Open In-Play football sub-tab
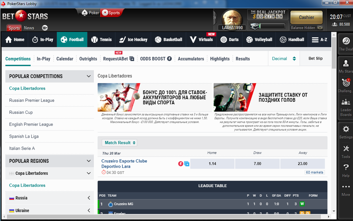353x221 pixels. tap(43, 59)
